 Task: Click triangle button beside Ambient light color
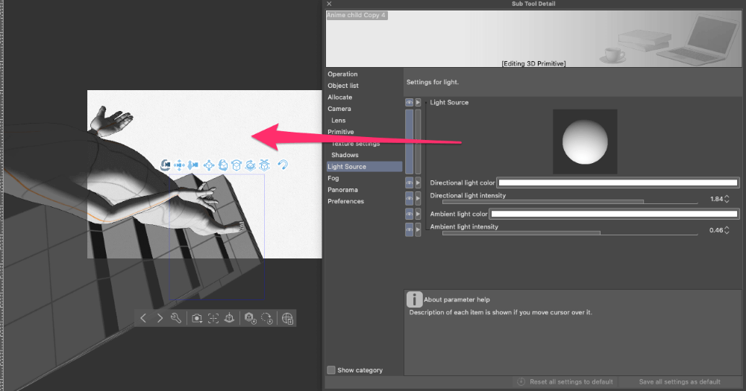[x=418, y=214]
